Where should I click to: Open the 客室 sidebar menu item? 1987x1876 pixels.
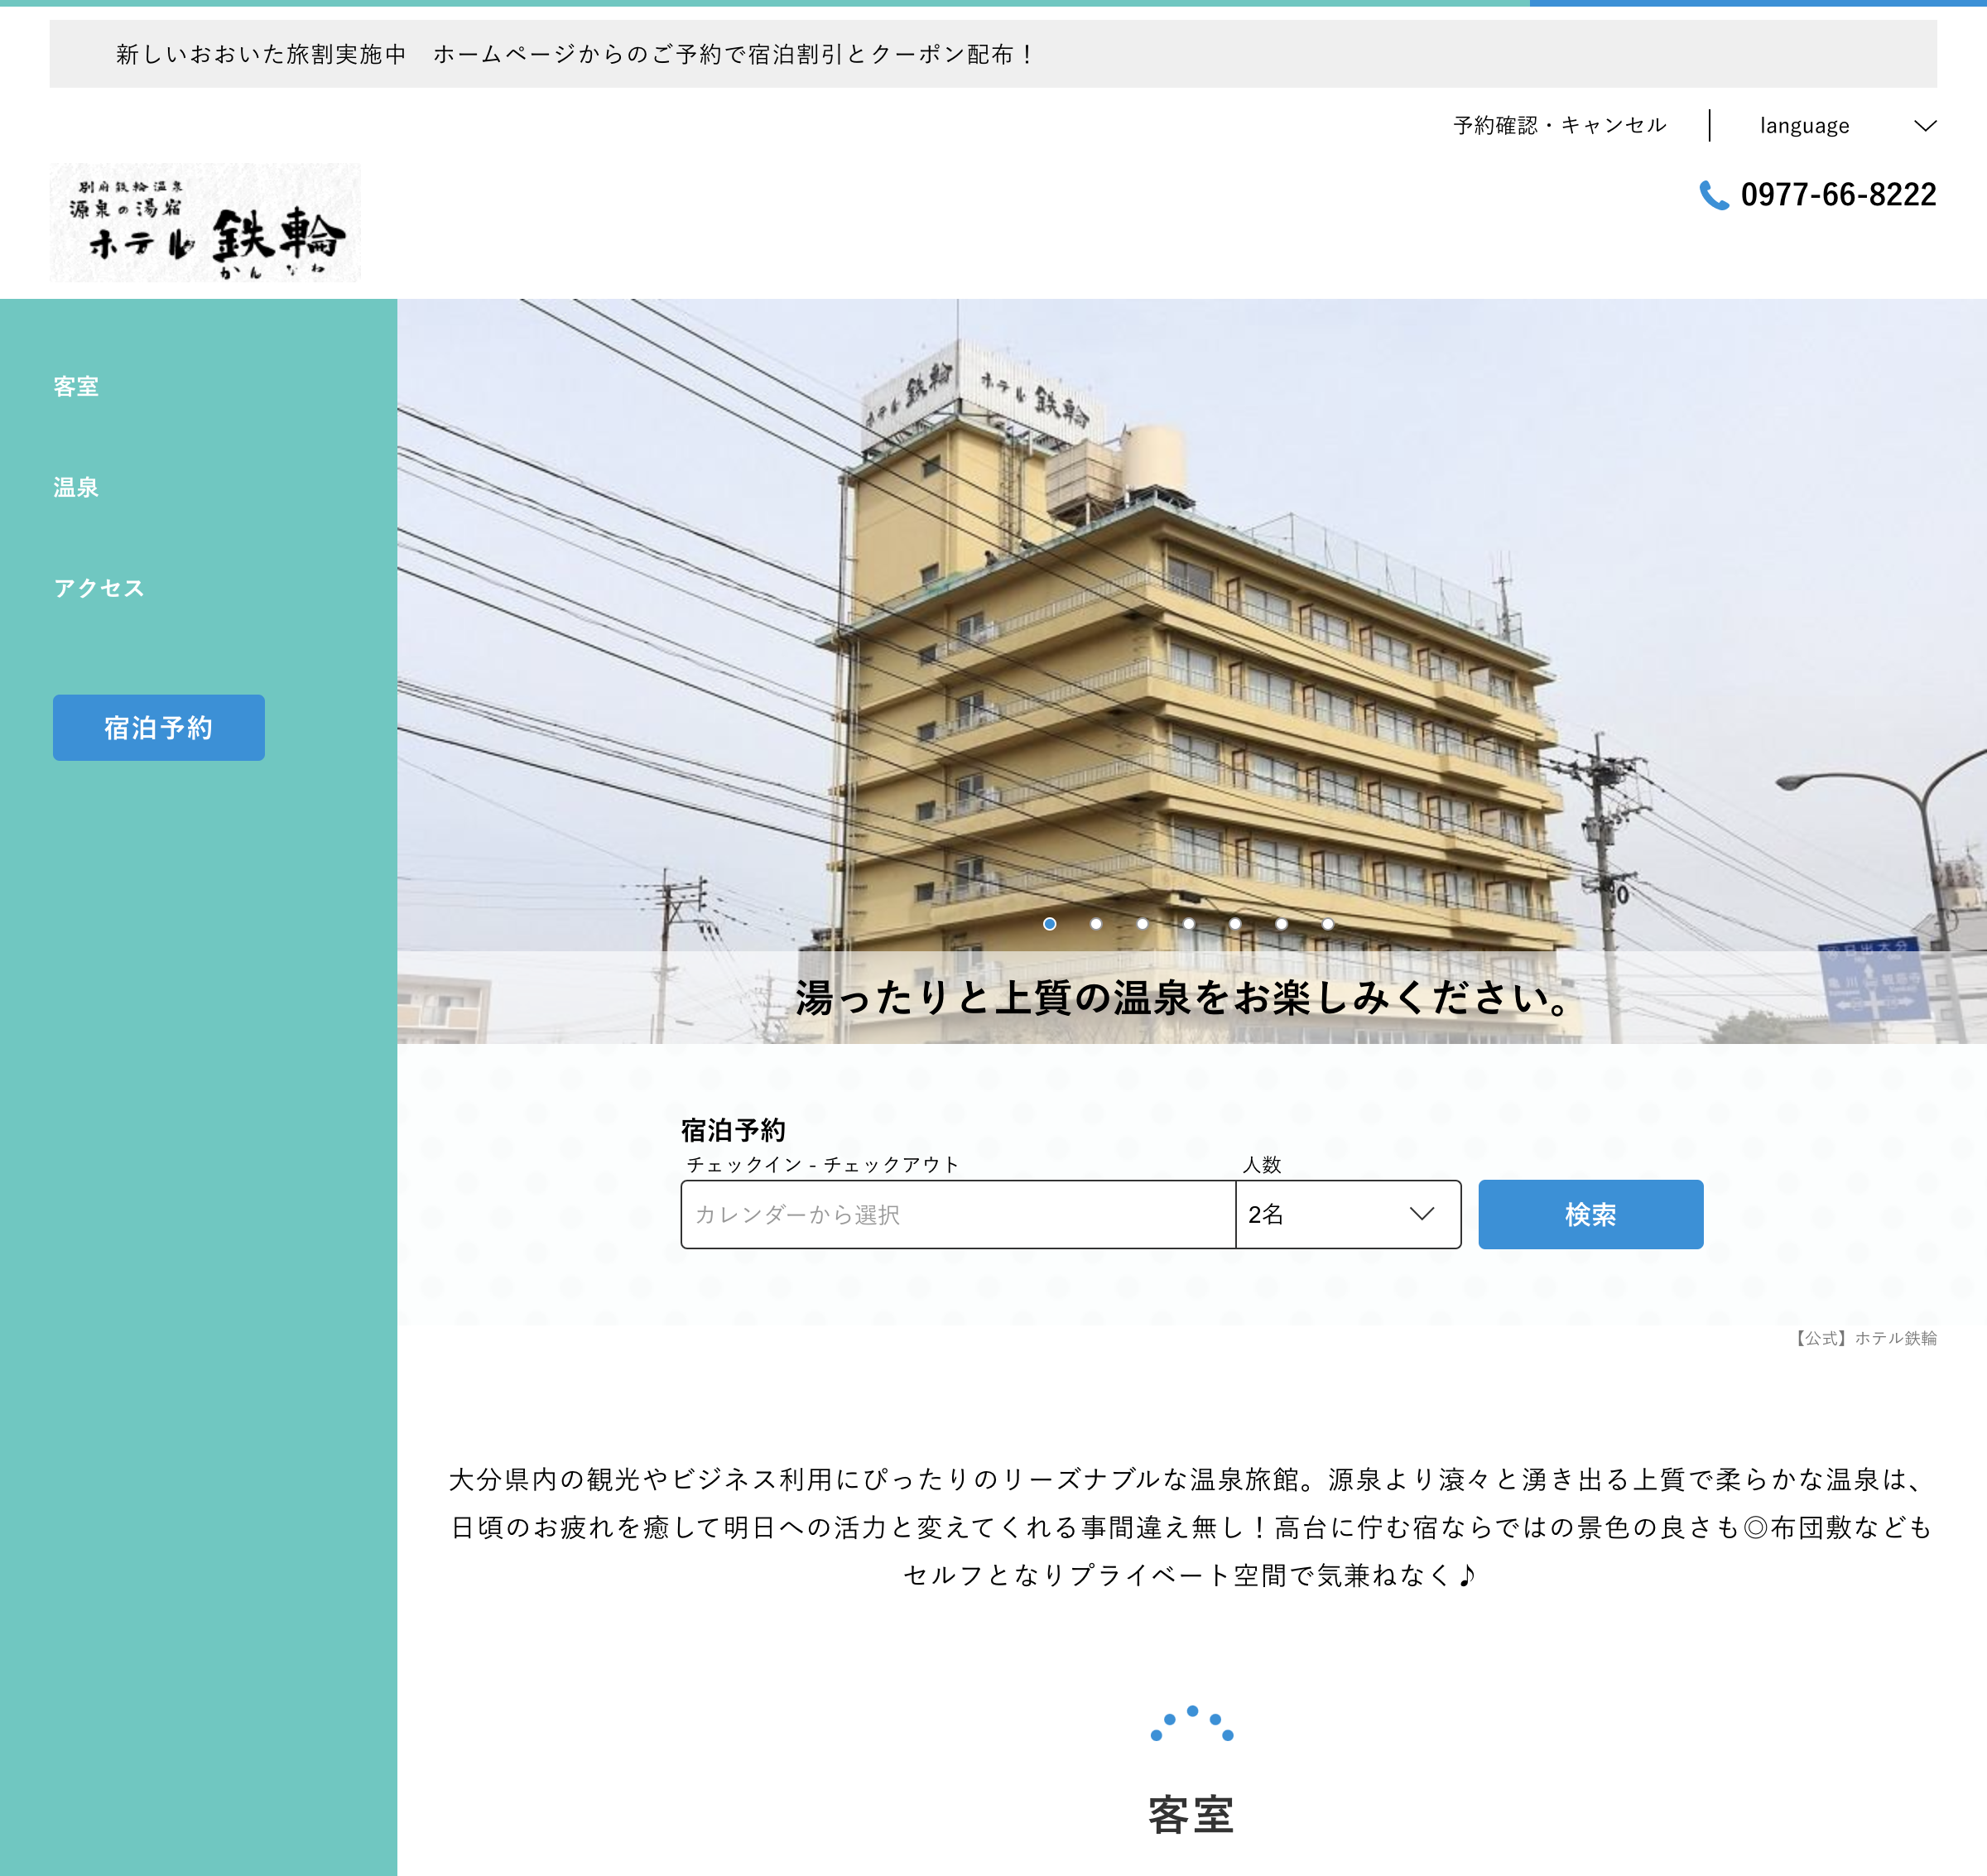coord(76,387)
